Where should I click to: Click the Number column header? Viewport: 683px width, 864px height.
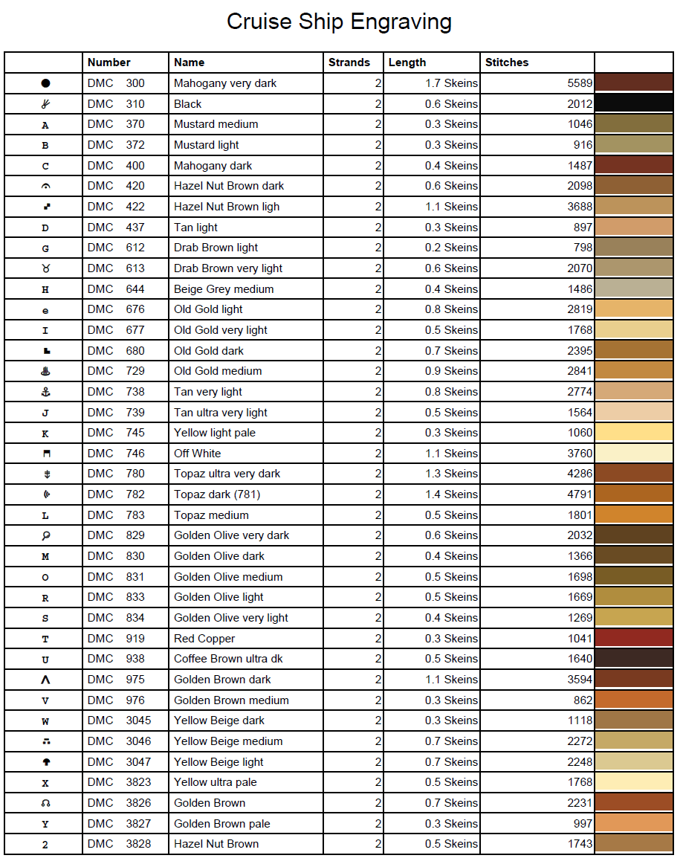click(x=109, y=62)
